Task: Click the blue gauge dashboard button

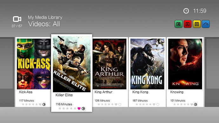Action: point(206,24)
